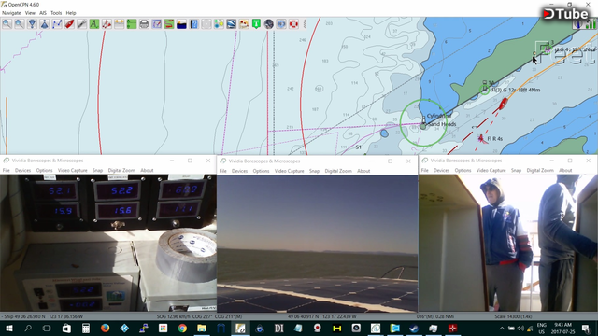598x336 pixels.
Task: Click the Print chart printer icon
Action: (144, 24)
